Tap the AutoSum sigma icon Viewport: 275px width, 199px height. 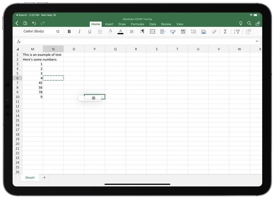(x=226, y=32)
